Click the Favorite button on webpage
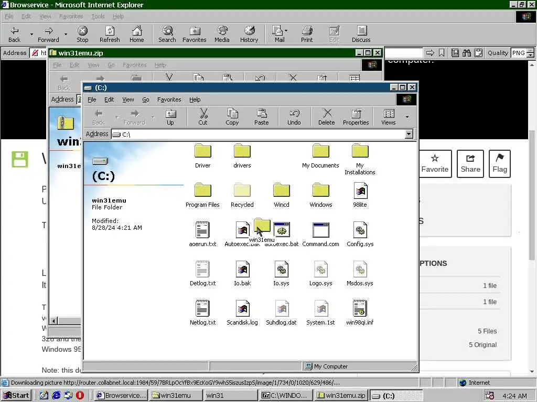Image resolution: width=537 pixels, height=402 pixels. pos(435,164)
